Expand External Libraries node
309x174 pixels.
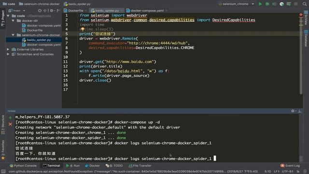pyautogui.click(x=8, y=49)
